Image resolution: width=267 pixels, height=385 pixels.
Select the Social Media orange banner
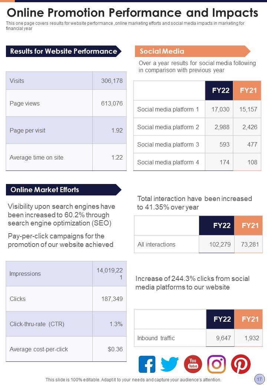pos(192,51)
